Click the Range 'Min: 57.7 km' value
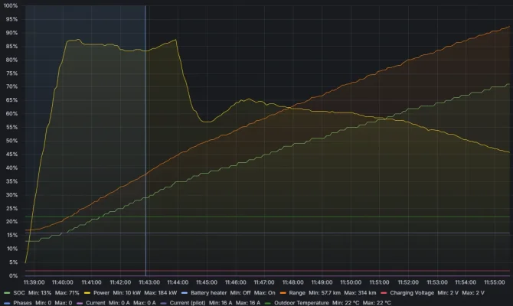Image resolution: width=513 pixels, height=306 pixels. point(324,293)
